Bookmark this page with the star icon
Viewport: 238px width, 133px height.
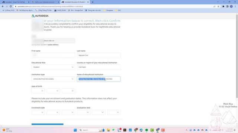point(218,7)
